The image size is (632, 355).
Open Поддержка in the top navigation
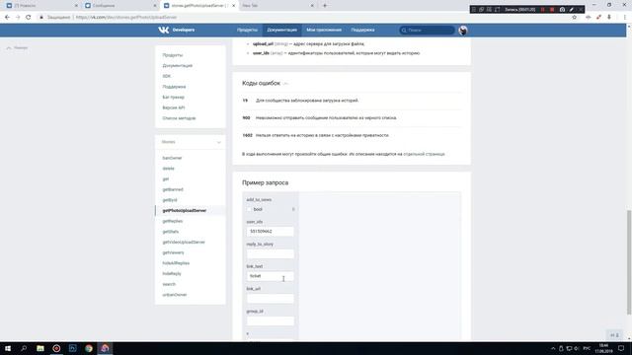[x=362, y=31]
